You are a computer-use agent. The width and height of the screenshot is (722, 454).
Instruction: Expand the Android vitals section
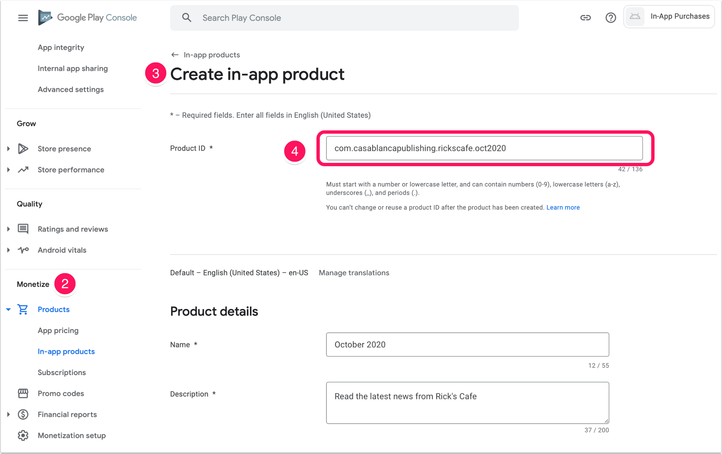click(x=8, y=250)
